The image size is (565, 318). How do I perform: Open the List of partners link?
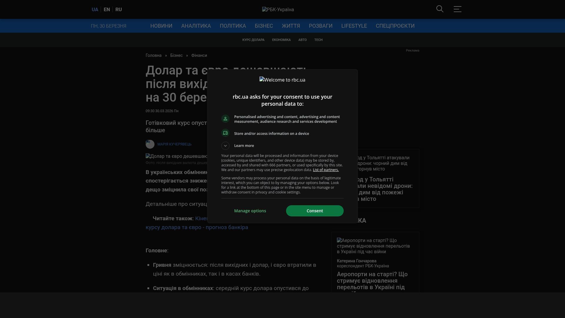point(325,170)
